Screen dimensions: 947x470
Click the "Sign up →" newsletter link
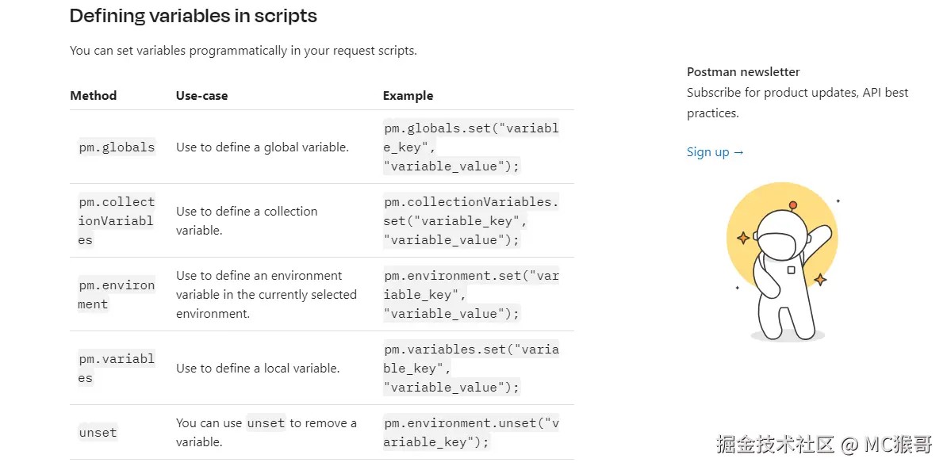715,152
